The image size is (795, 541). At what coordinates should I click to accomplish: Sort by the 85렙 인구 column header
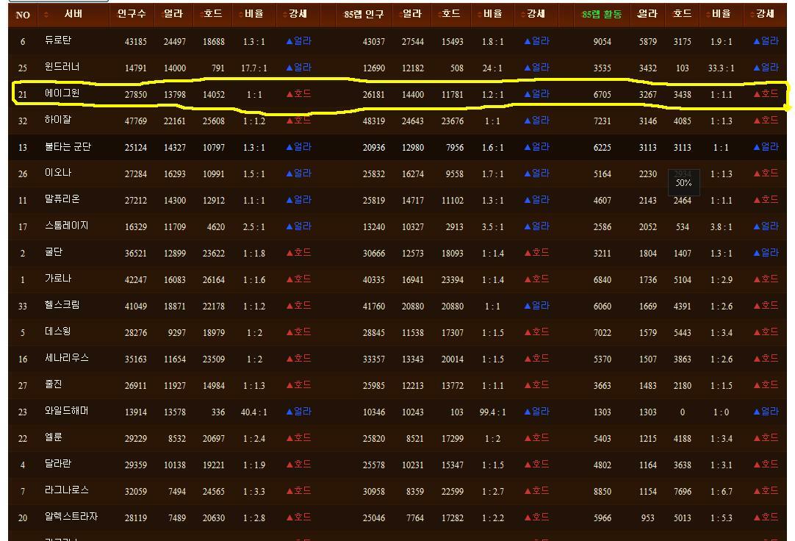click(x=364, y=14)
